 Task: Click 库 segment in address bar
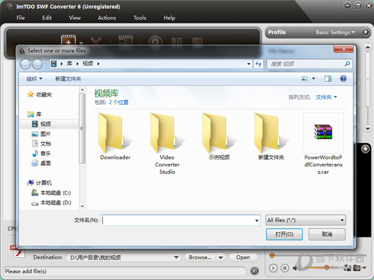tap(69, 64)
